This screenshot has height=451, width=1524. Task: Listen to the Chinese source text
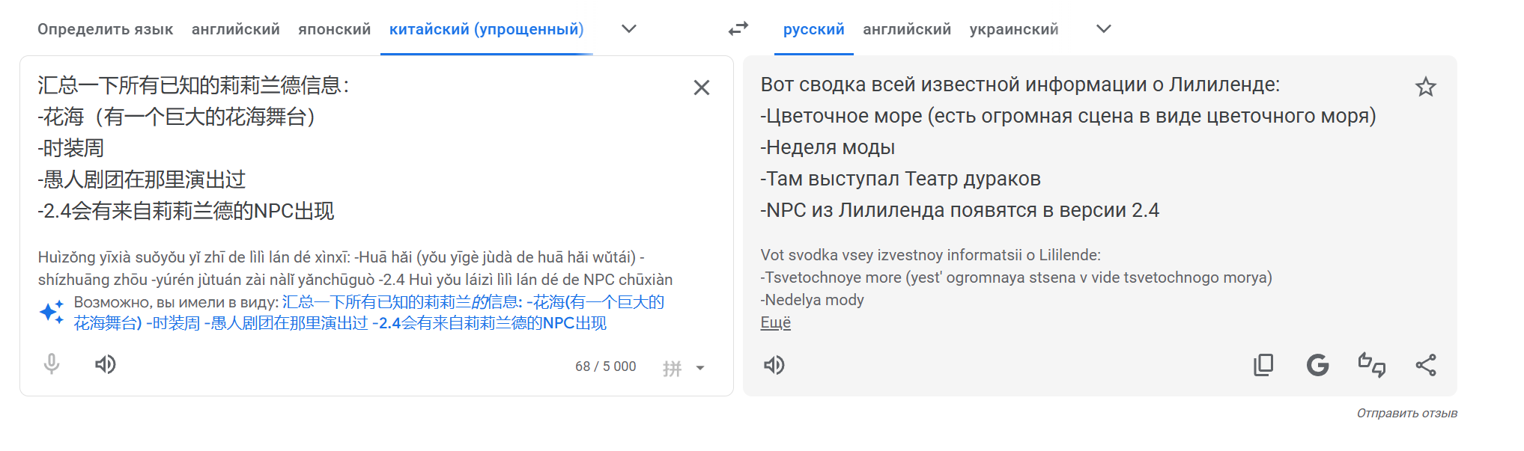click(106, 364)
